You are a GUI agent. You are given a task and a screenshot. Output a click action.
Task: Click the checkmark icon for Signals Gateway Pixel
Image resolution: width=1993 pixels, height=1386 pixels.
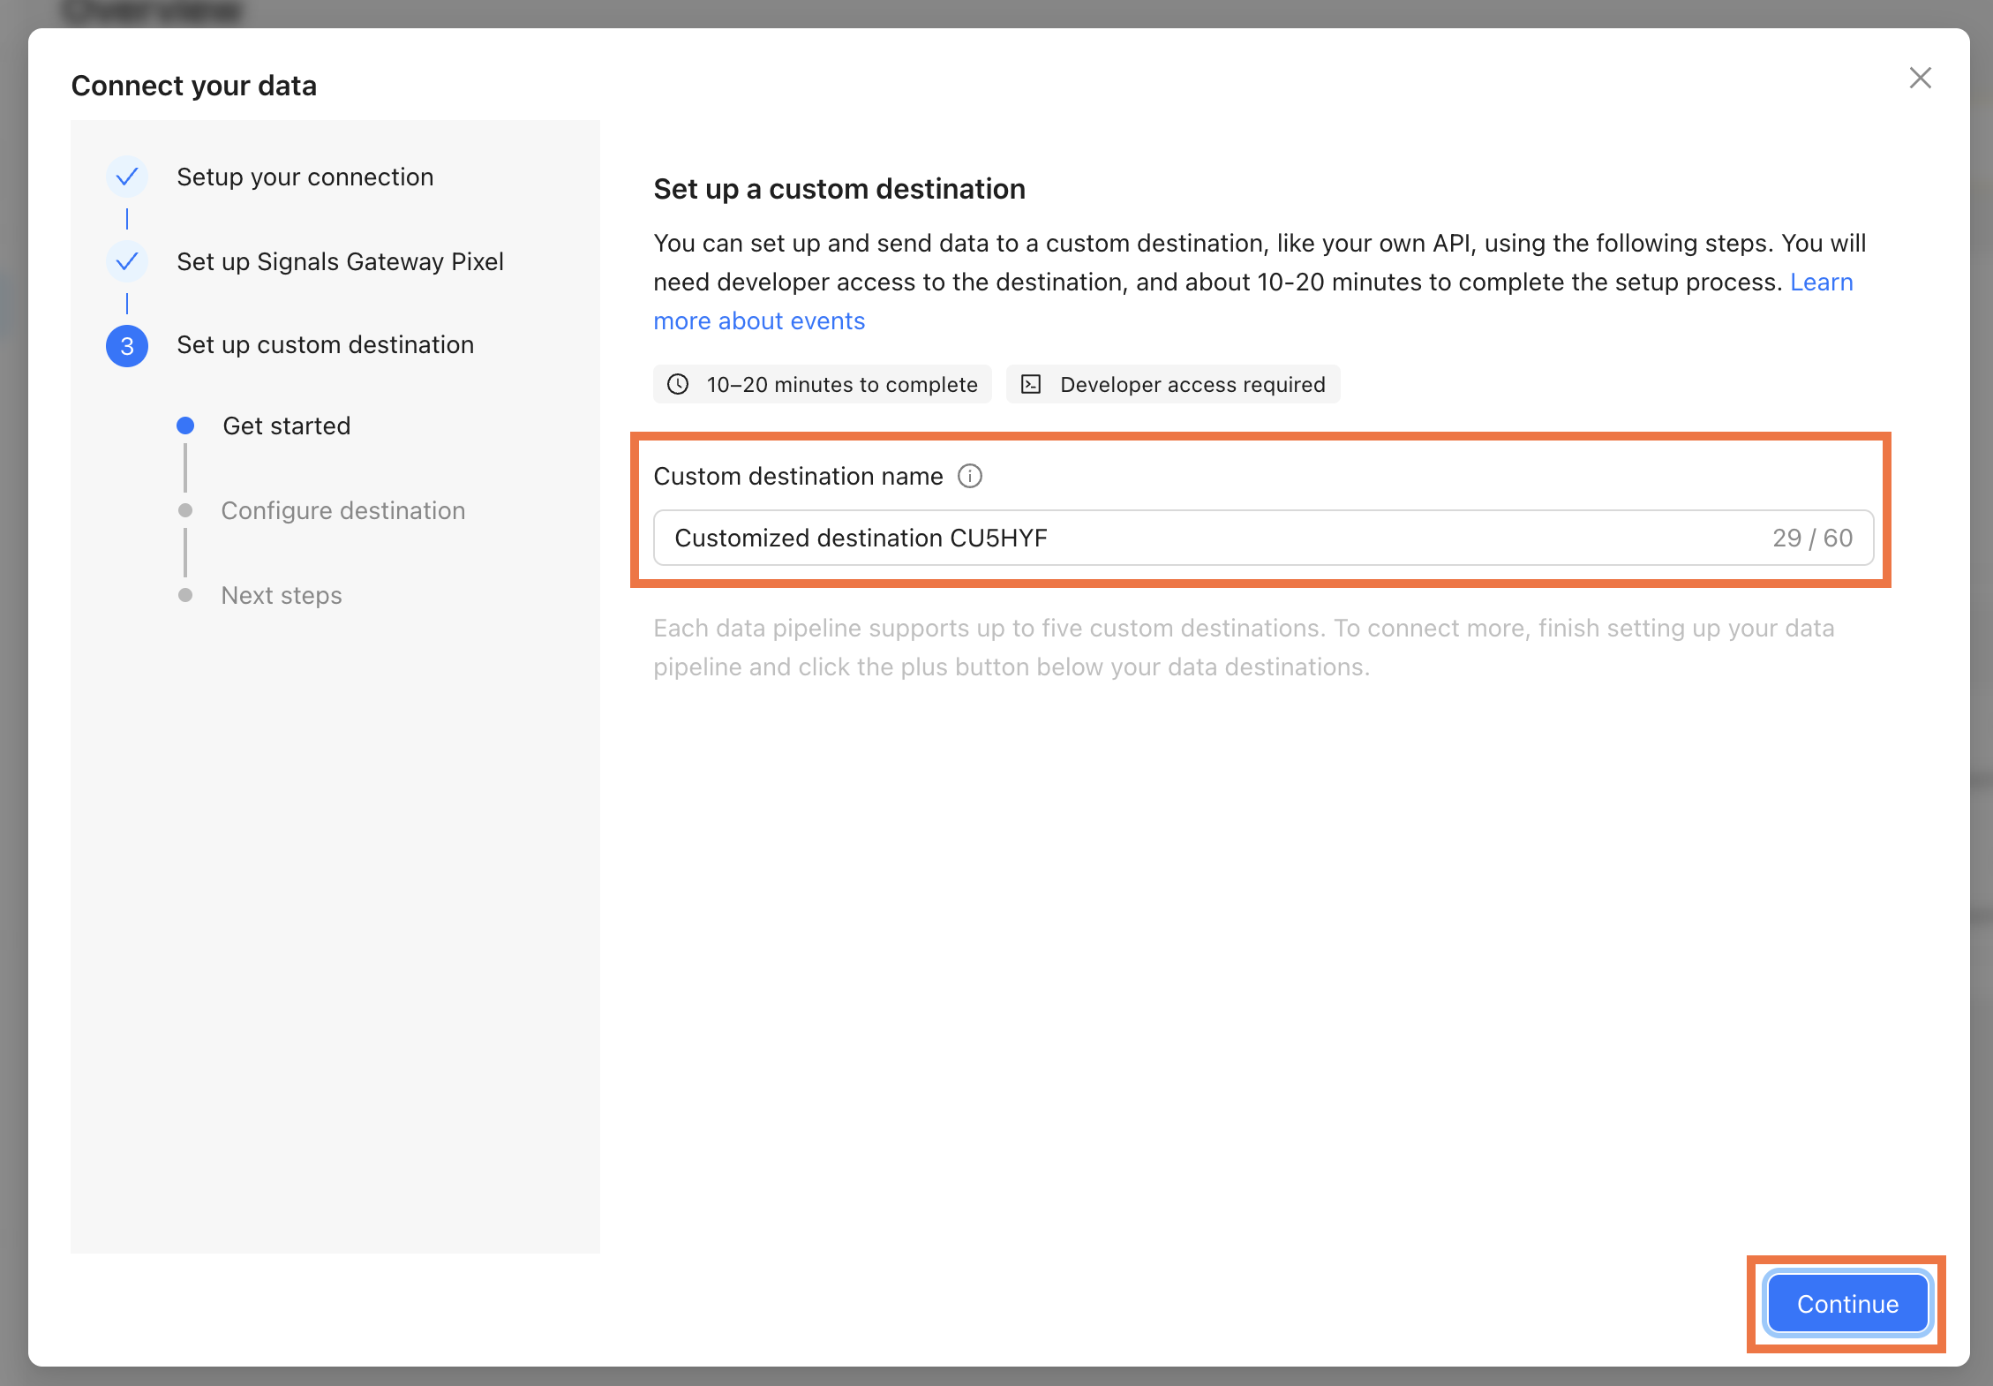[127, 261]
